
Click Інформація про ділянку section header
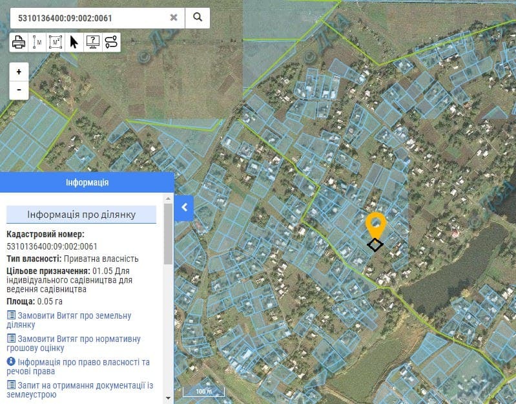point(81,215)
